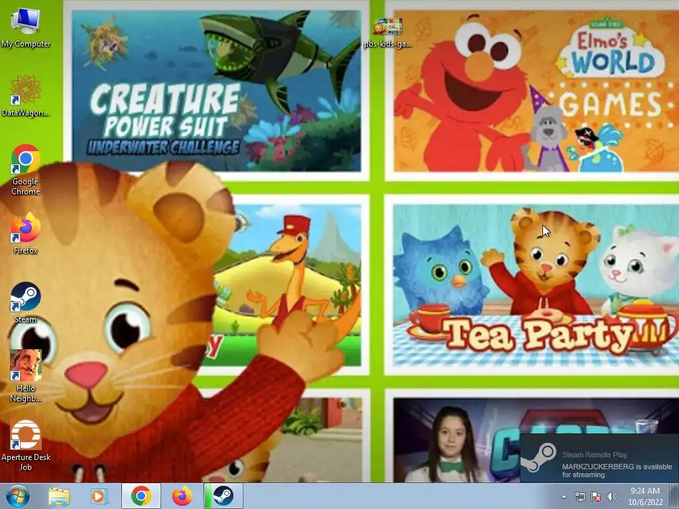Click the Windows Start button
Image resolution: width=679 pixels, height=509 pixels.
[18, 496]
